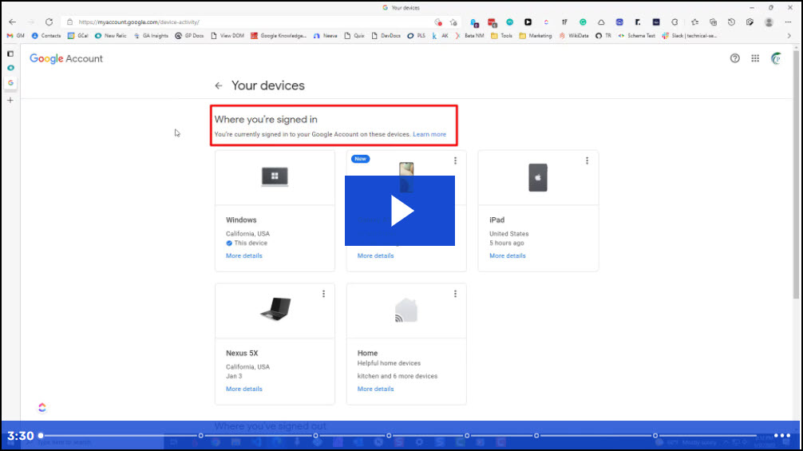
Task: Play the video with the blue play button
Action: [x=400, y=211]
